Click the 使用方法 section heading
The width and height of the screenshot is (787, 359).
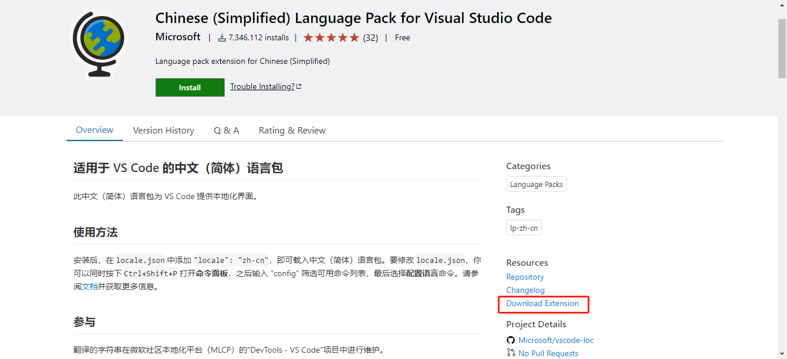(96, 232)
